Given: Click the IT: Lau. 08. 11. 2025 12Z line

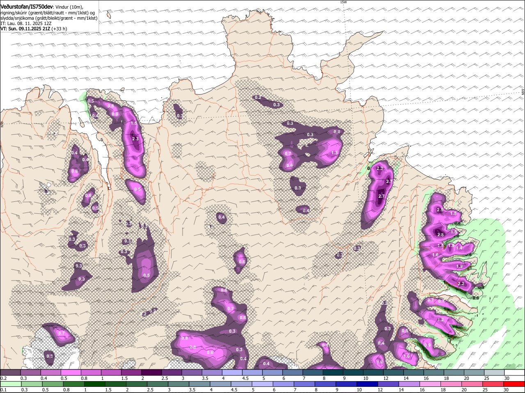Looking at the screenshot, I should click(26, 23).
